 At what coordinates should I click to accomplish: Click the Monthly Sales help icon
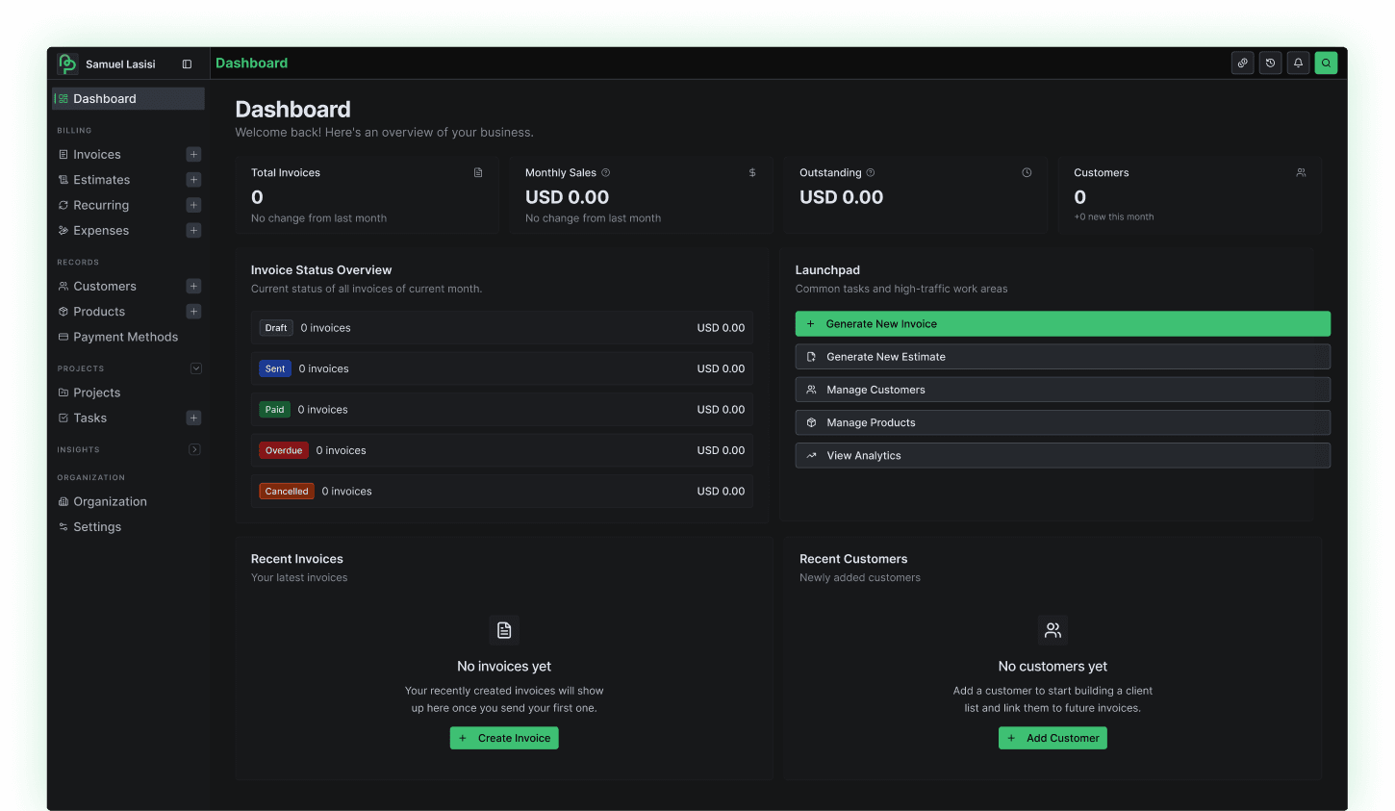coord(606,173)
